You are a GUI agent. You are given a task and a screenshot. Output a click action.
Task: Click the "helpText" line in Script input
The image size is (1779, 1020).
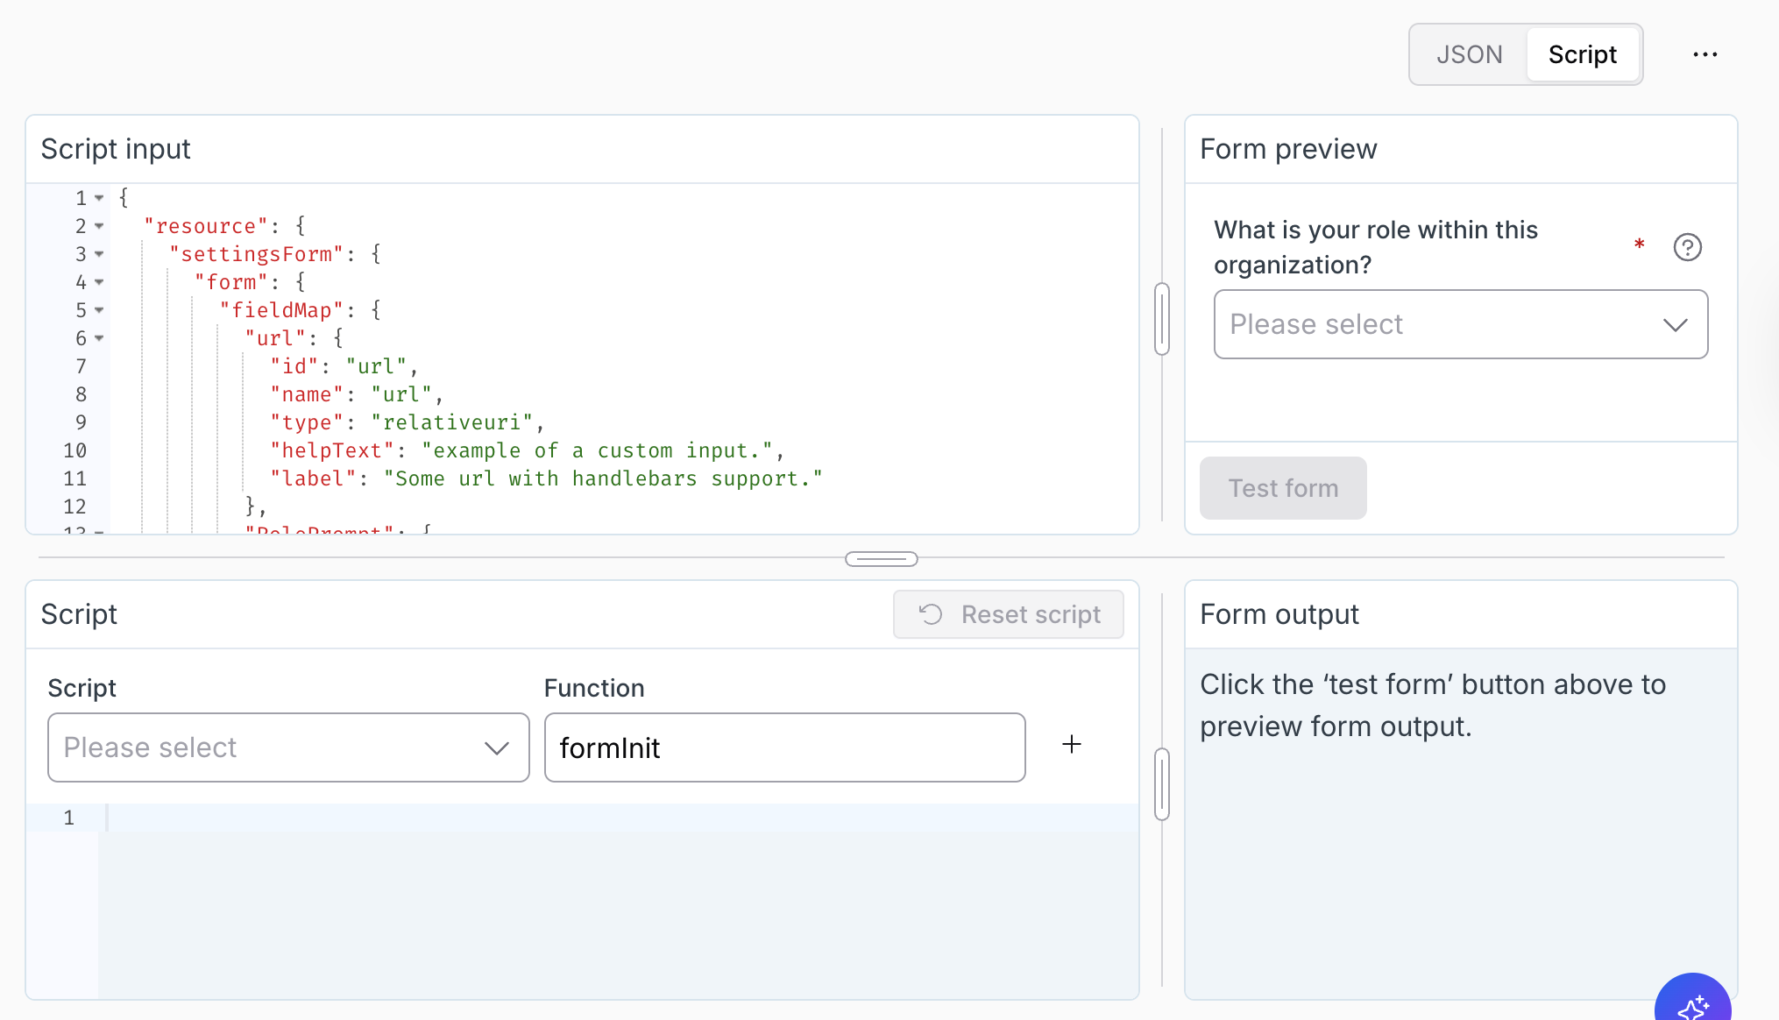[526, 450]
